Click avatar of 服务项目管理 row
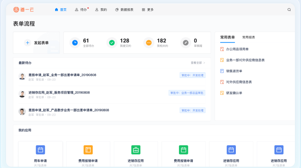This screenshot has width=301, height=168. tap(22, 94)
